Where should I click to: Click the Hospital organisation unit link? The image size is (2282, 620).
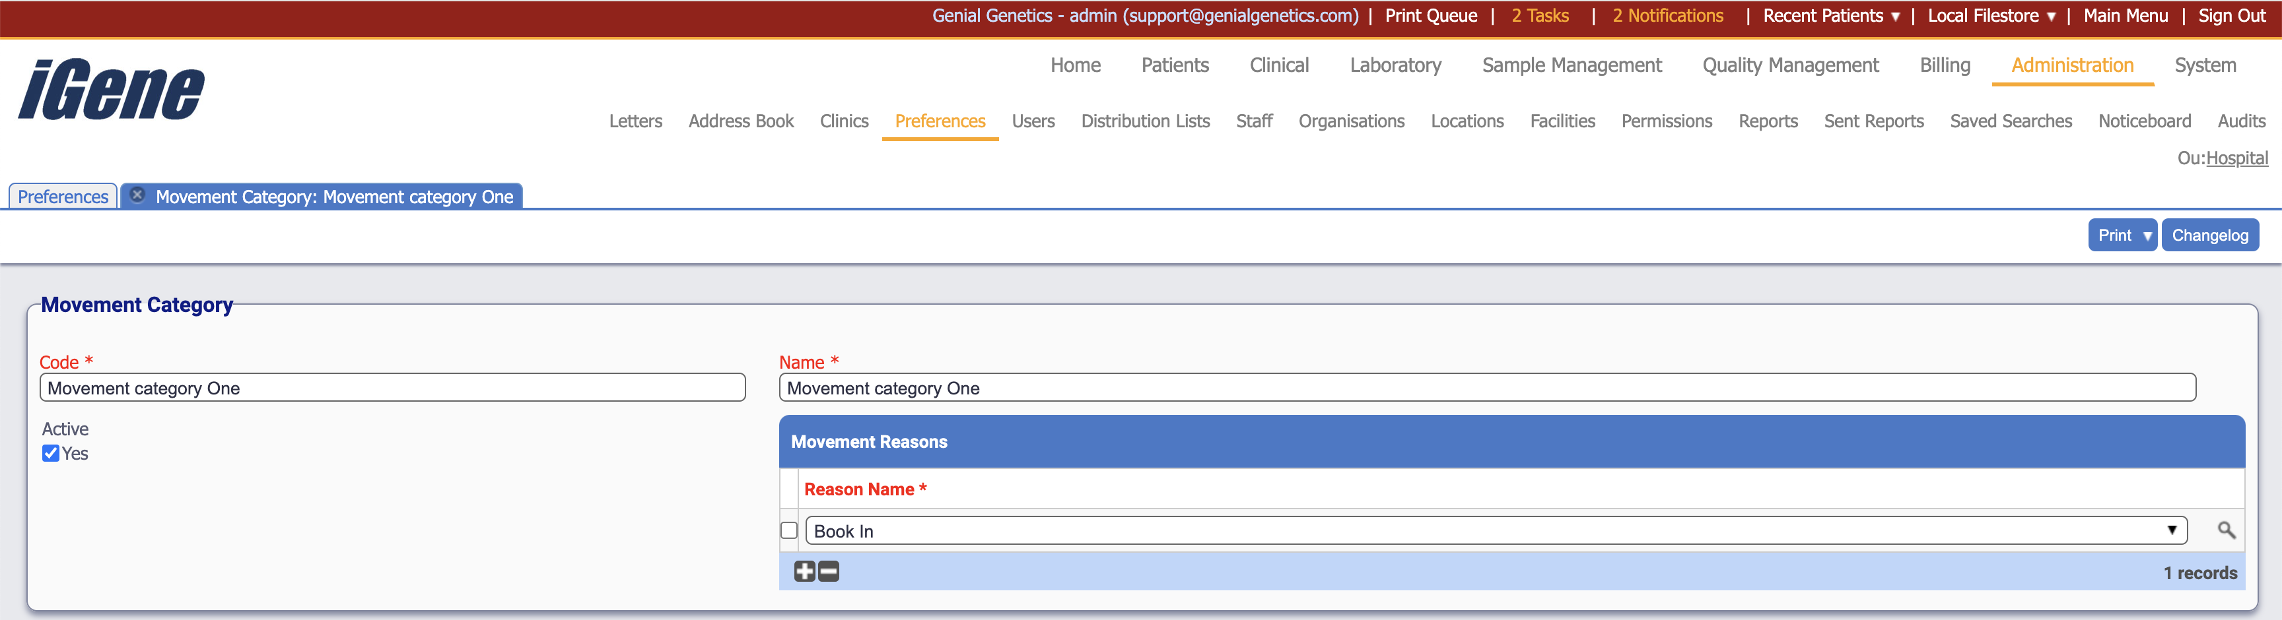[2236, 158]
